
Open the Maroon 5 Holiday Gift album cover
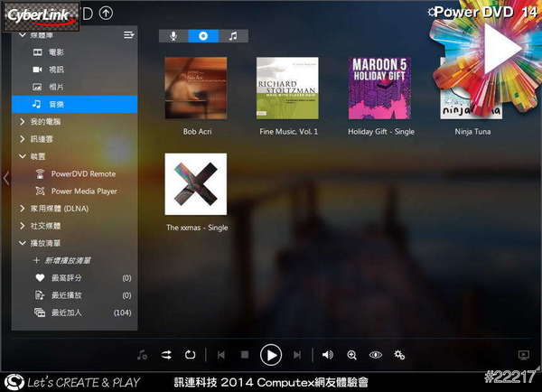point(379,89)
